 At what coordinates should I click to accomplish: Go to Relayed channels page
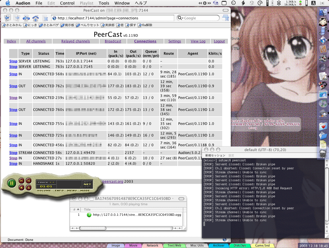coord(75,41)
